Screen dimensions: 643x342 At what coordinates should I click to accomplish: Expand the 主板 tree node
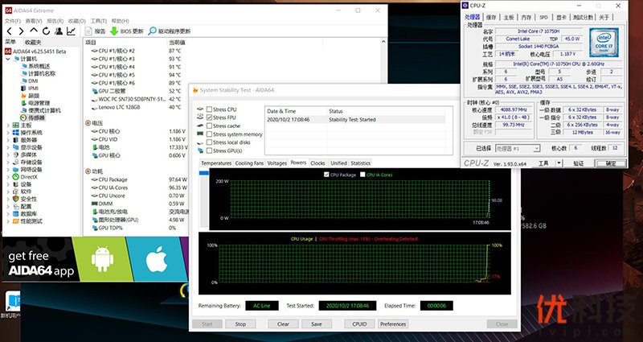click(8, 126)
